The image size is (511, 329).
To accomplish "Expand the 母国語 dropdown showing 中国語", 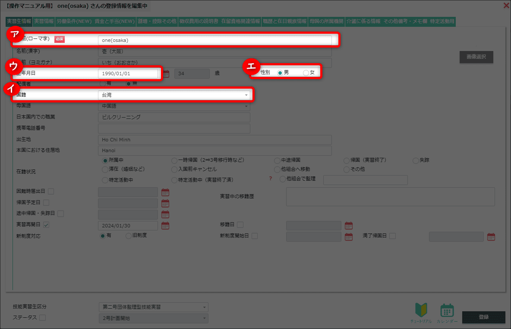I will tap(174, 106).
